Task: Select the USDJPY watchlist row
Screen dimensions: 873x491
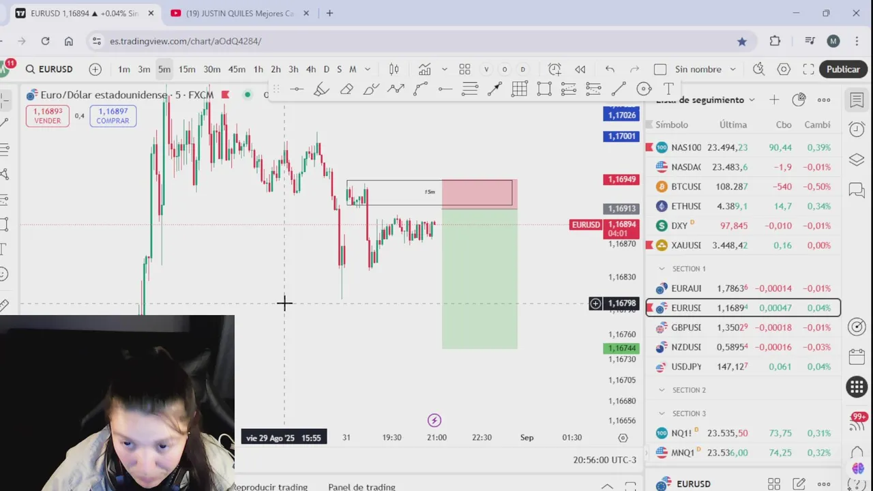Action: click(x=743, y=366)
